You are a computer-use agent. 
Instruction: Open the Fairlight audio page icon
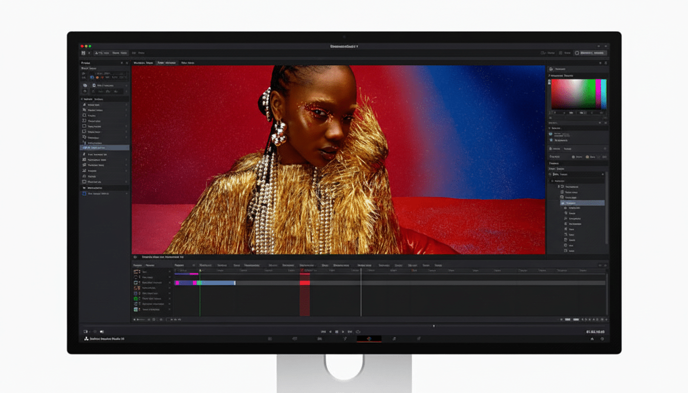click(393, 338)
